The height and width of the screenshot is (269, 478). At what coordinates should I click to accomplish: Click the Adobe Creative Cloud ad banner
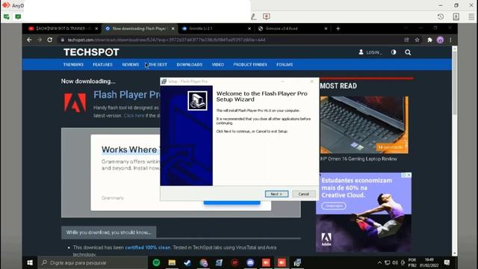click(x=364, y=212)
